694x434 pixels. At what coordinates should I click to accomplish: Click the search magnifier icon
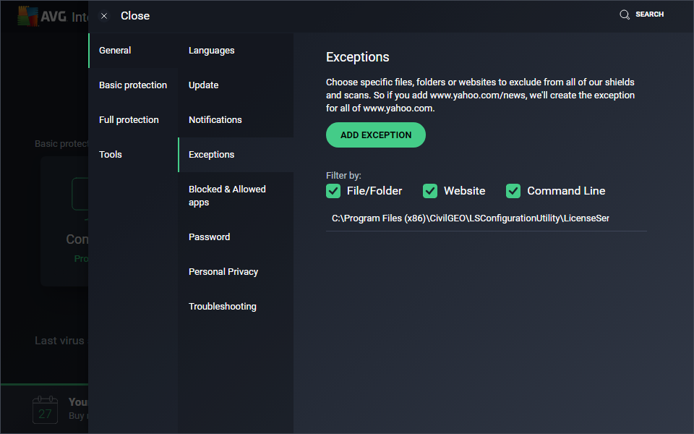click(x=624, y=14)
